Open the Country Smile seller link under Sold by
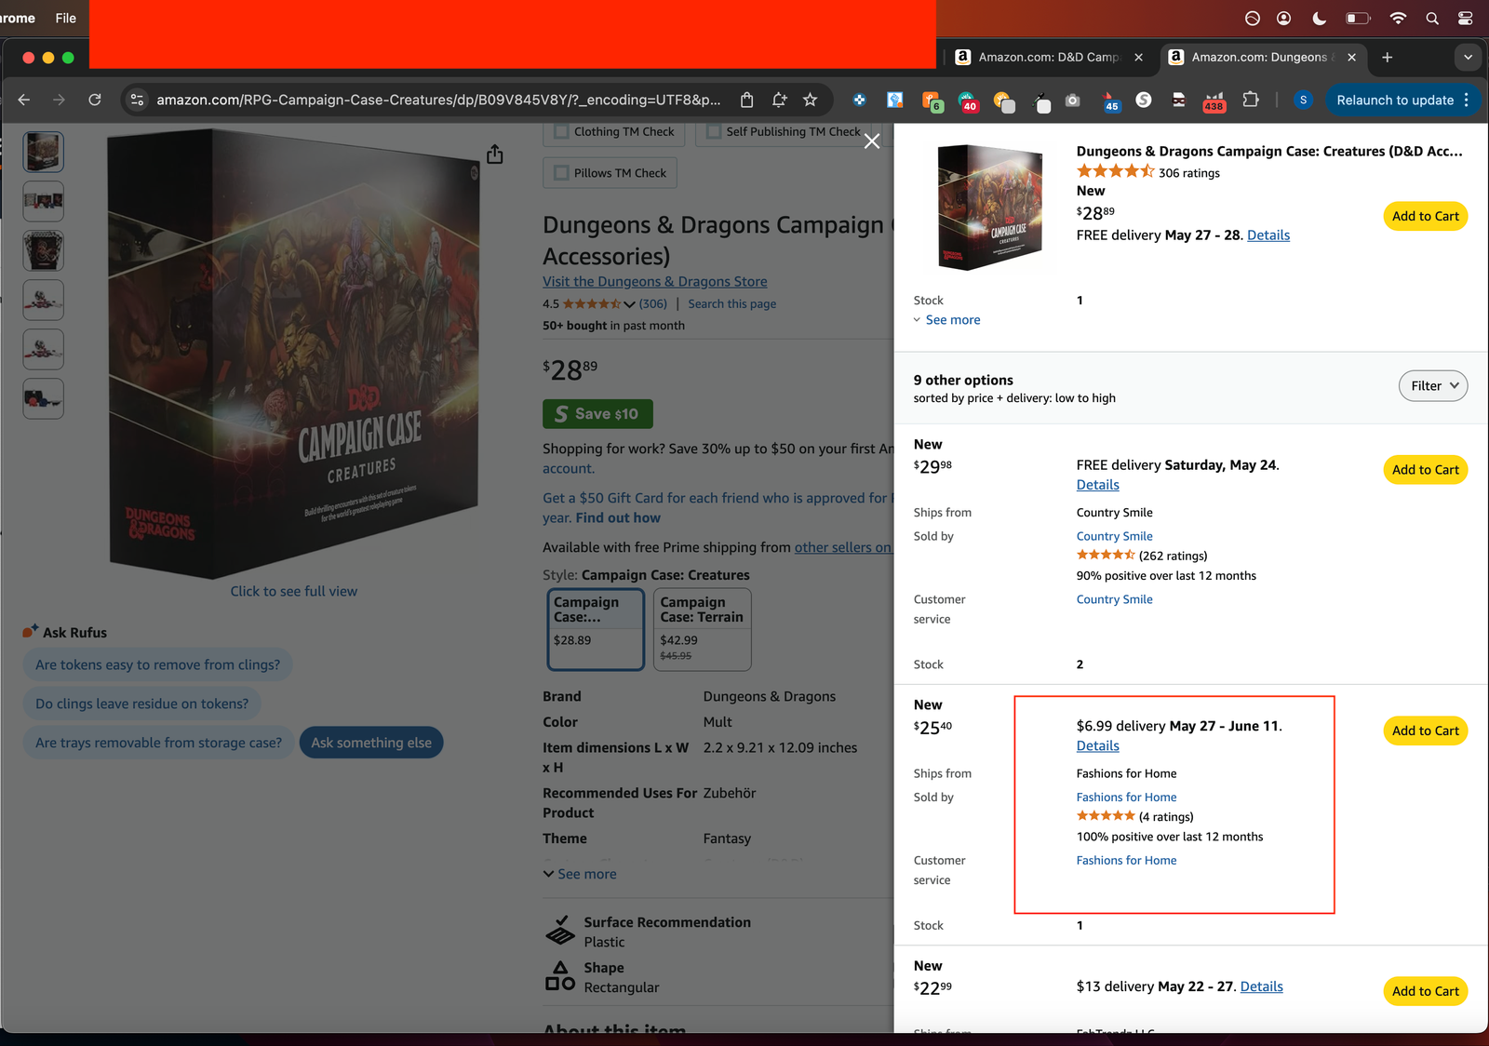 click(1114, 536)
